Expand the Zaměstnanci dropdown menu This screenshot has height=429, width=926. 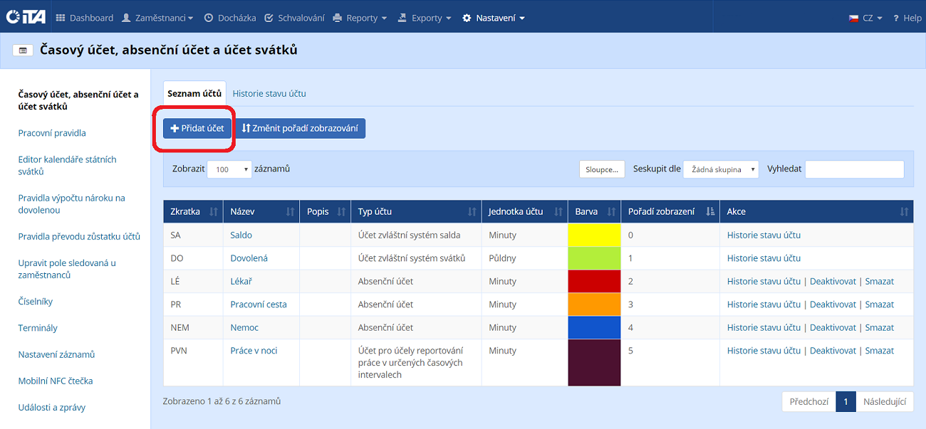(x=157, y=18)
